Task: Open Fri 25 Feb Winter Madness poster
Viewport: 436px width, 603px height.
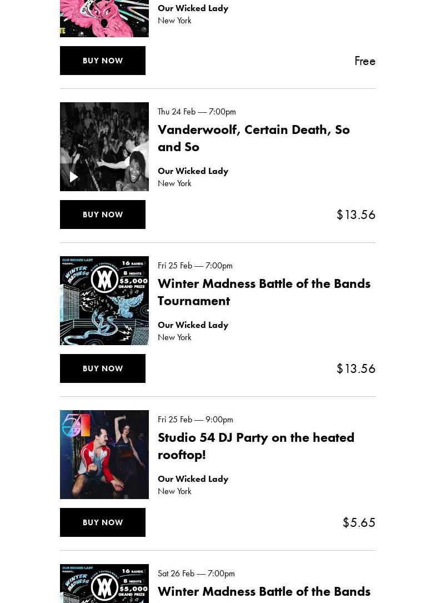Action: click(x=104, y=300)
